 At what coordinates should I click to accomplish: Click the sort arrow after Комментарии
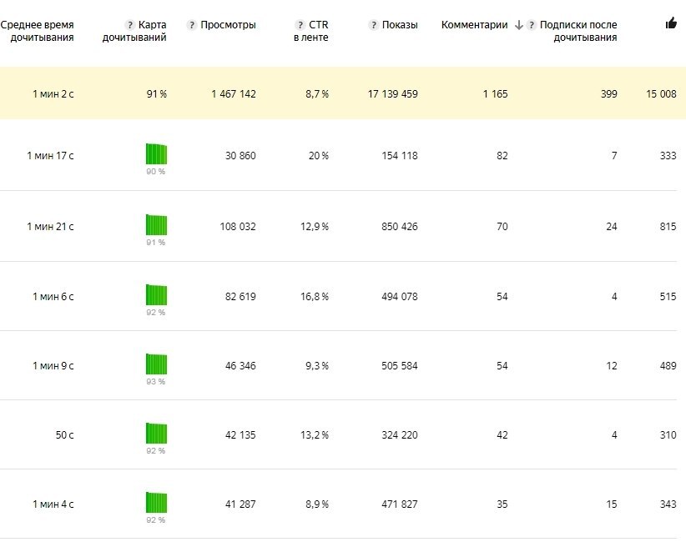click(x=519, y=25)
